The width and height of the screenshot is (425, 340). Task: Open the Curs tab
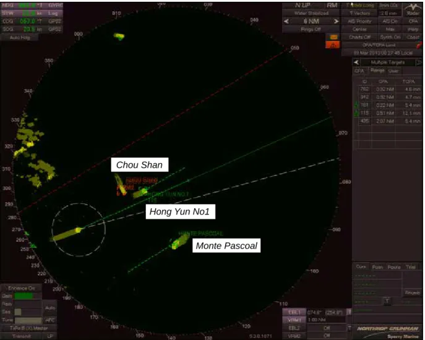[x=361, y=267]
